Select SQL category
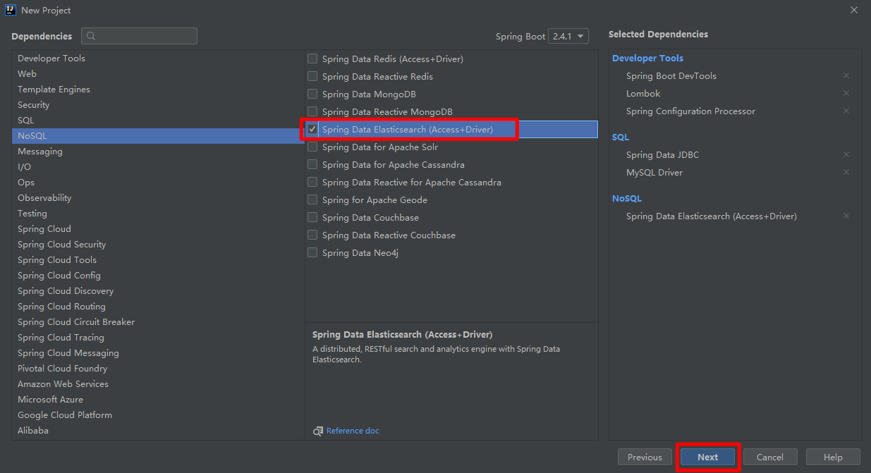 (x=158, y=120)
